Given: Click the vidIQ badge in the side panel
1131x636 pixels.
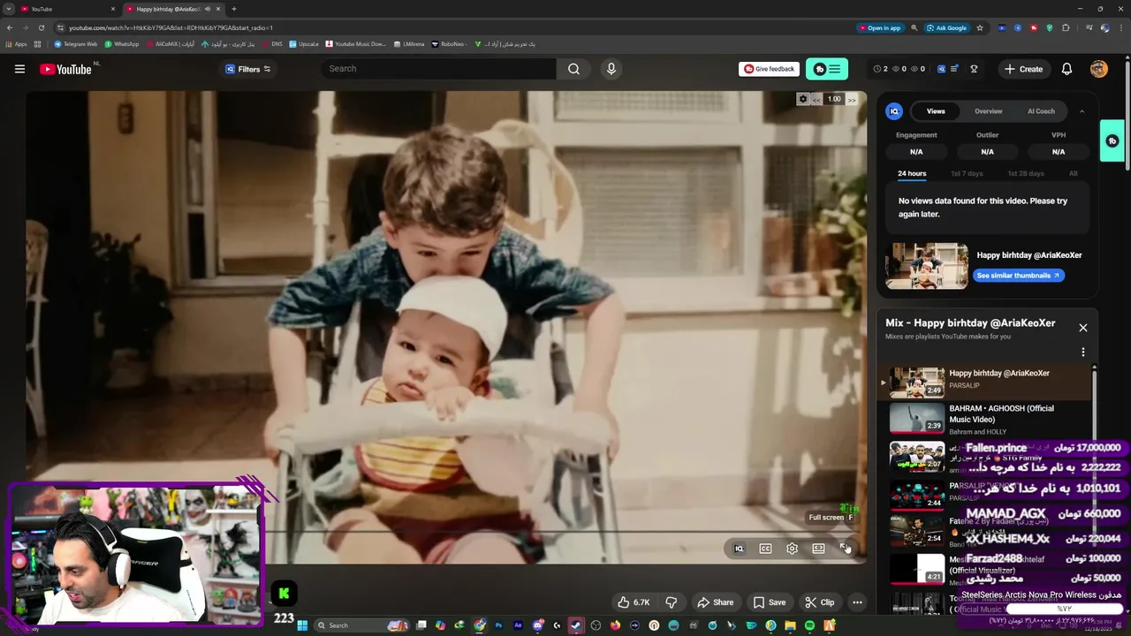Looking at the screenshot, I should [894, 111].
